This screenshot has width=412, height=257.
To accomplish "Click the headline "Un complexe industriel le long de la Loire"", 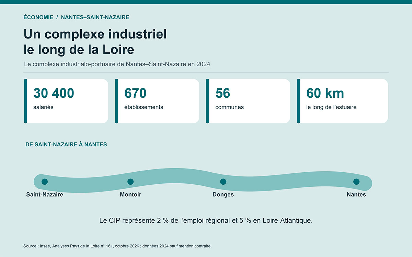I will (x=95, y=42).
